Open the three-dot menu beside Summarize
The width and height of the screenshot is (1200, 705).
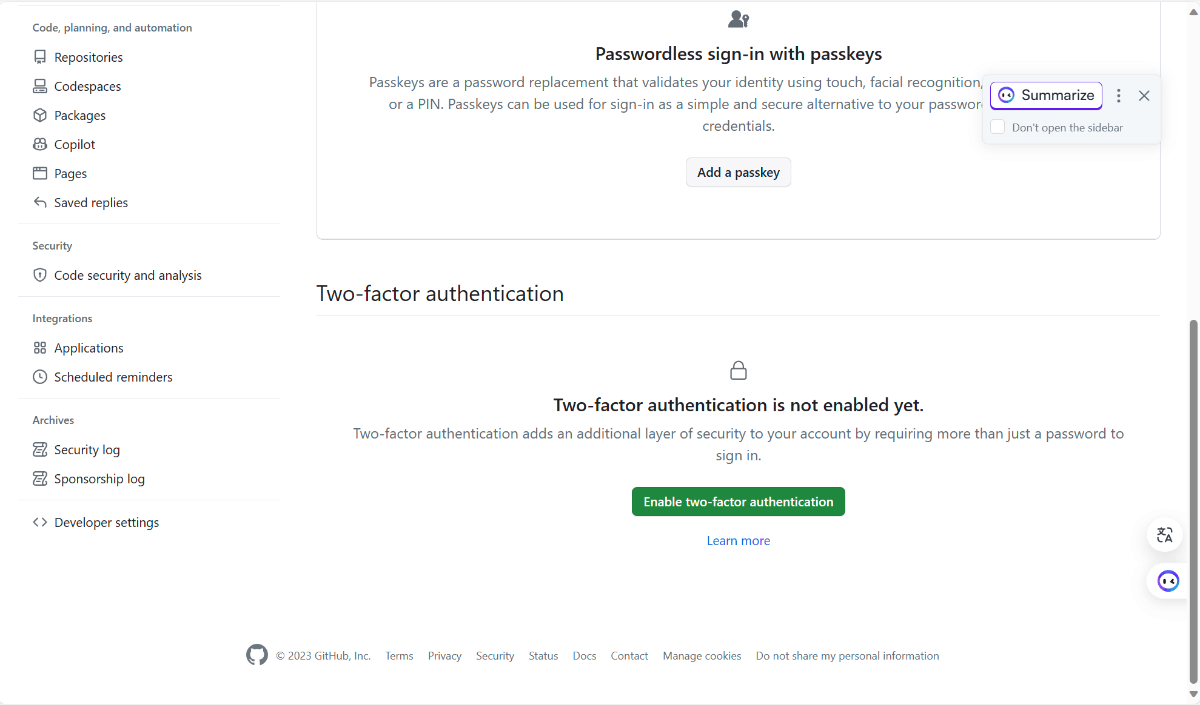click(1119, 96)
